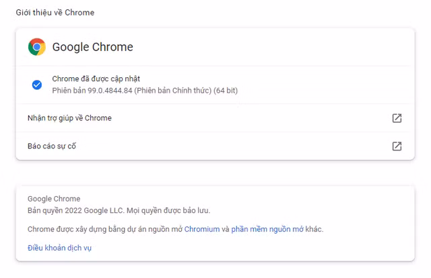
Task: Click the Giới thiệu về Chrome heading
Action: click(55, 13)
